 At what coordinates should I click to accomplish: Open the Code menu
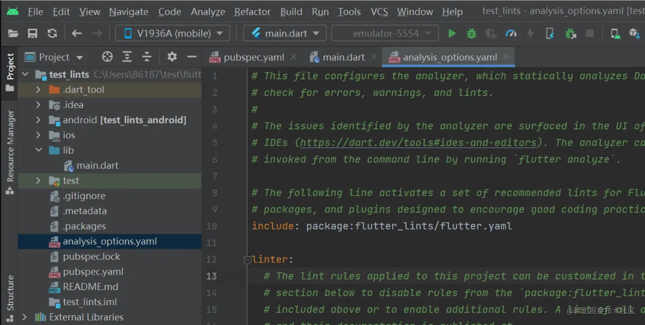click(169, 12)
